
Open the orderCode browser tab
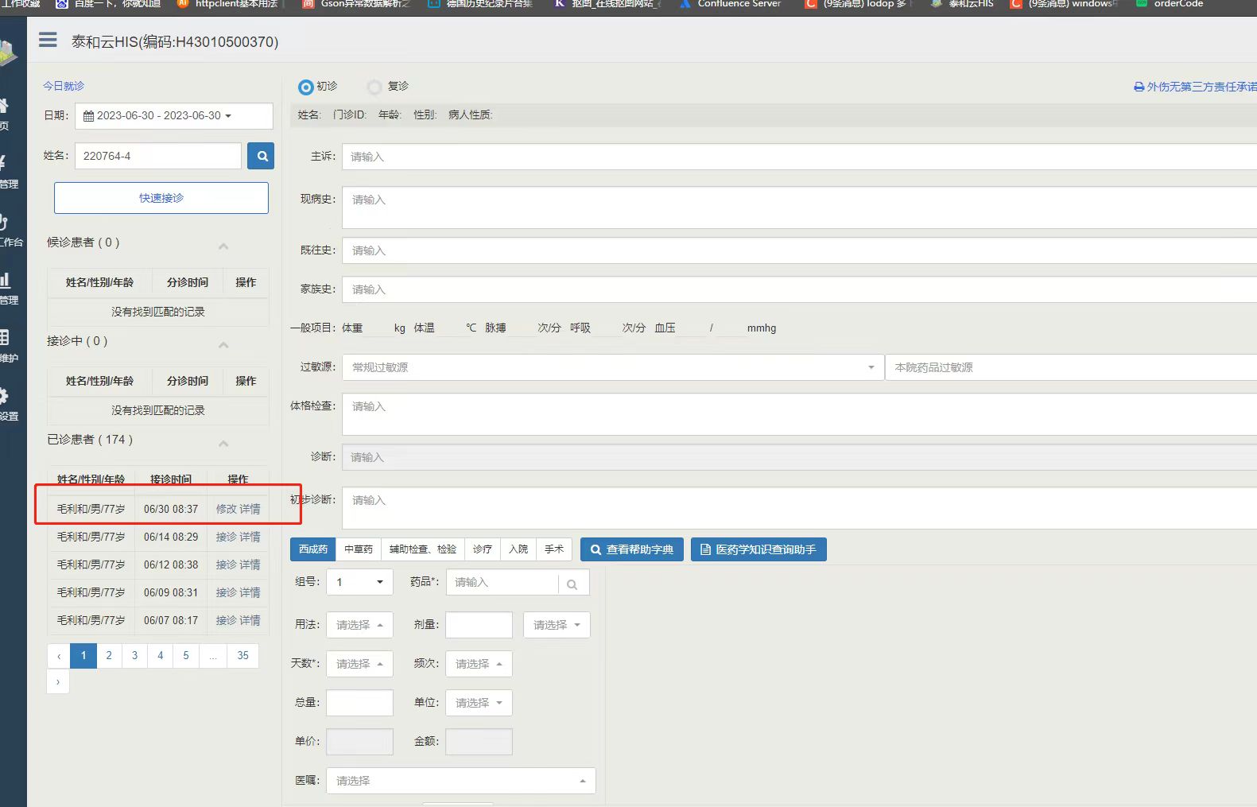[1169, 4]
